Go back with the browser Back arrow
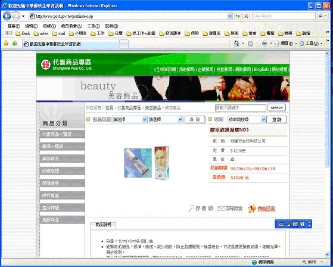The image size is (333, 267). pyautogui.click(x=7, y=16)
